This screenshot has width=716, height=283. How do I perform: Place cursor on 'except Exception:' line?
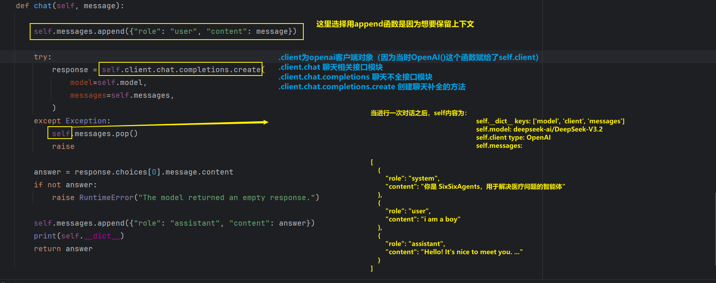pos(72,121)
